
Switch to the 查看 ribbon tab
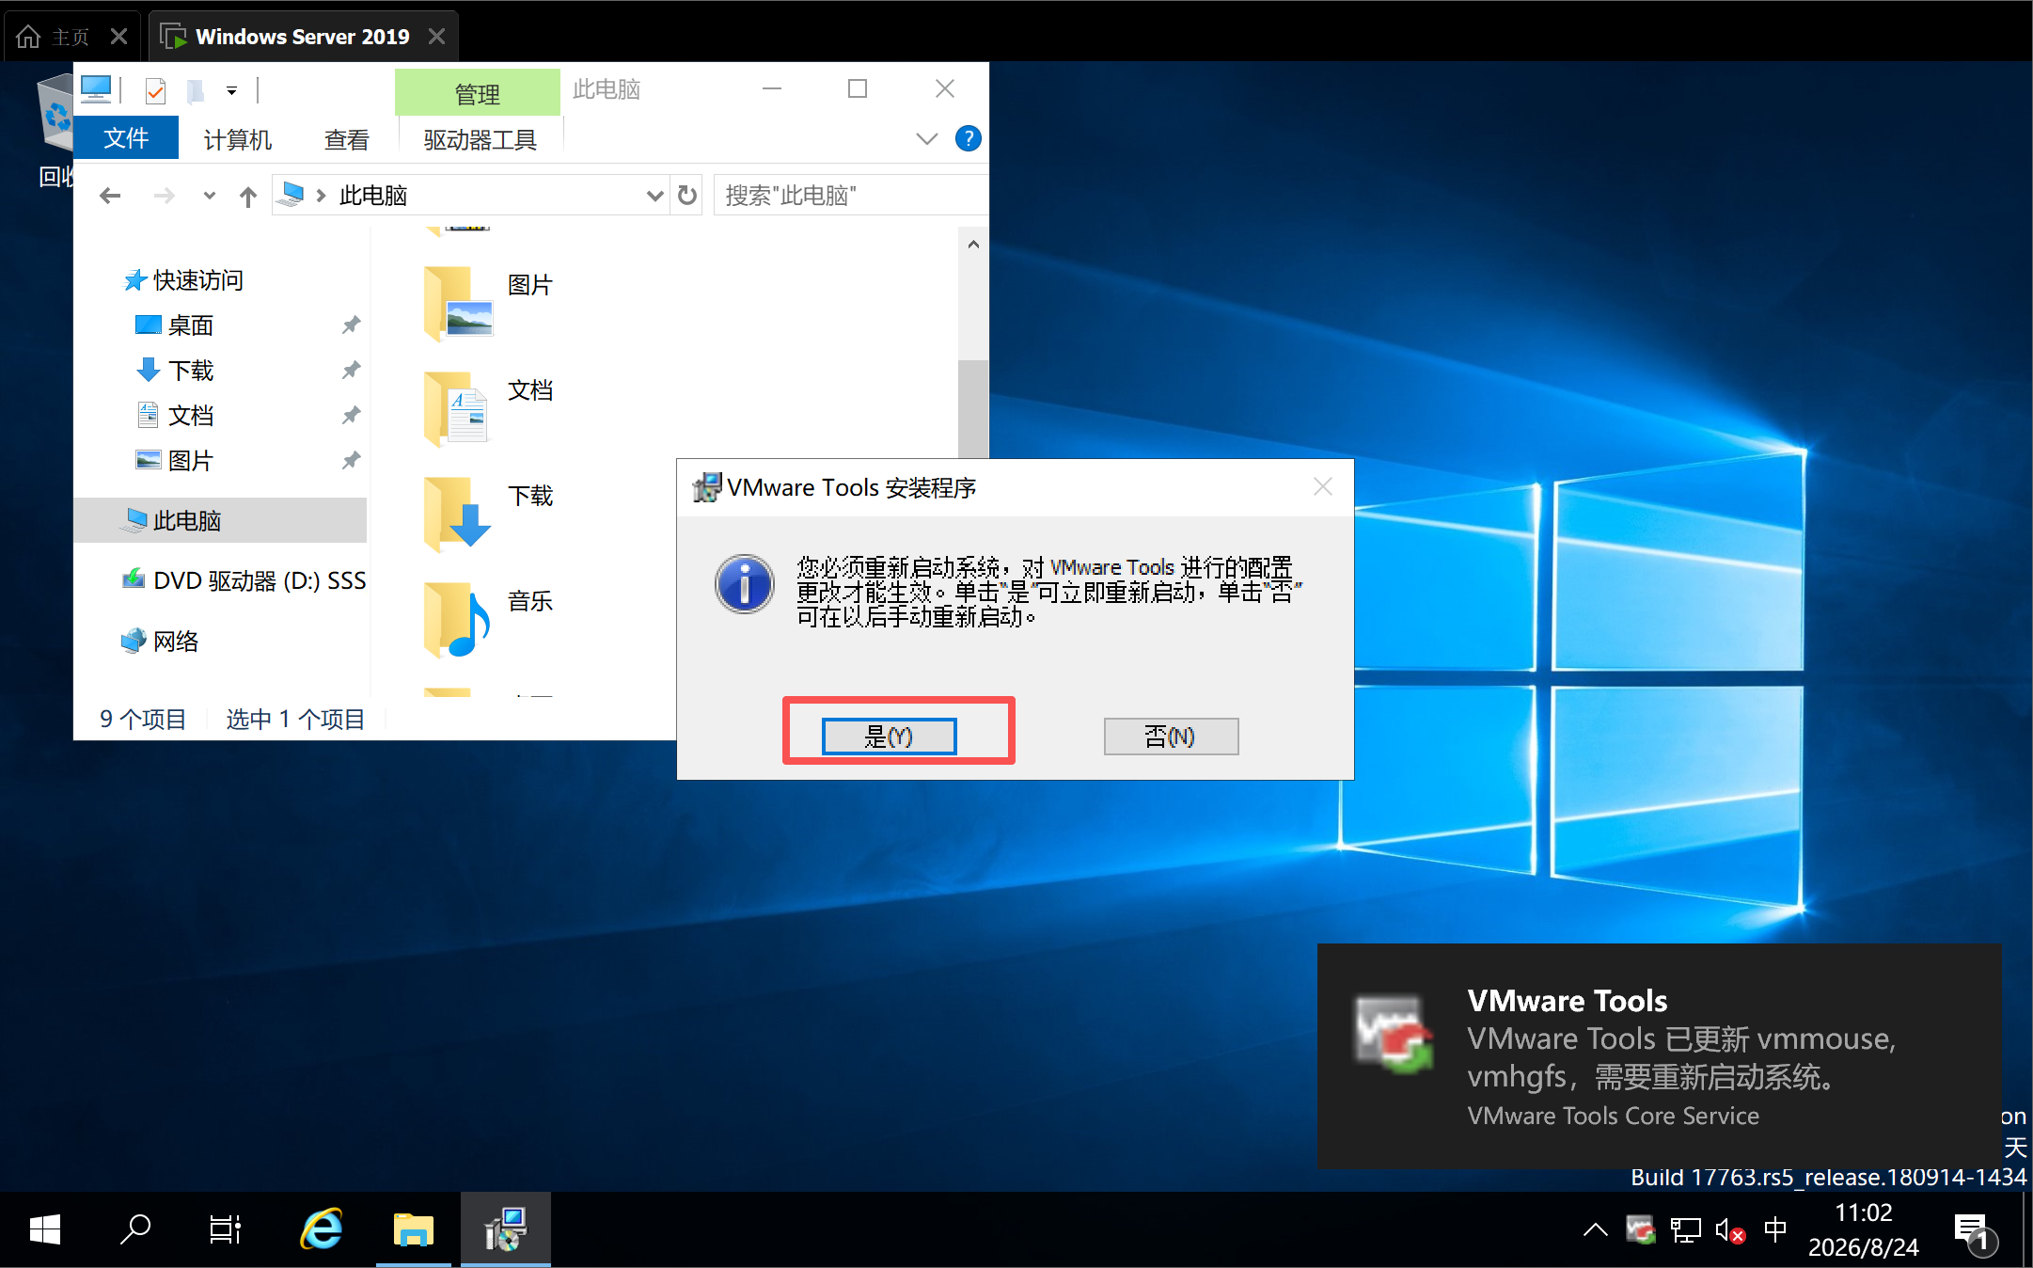[347, 139]
